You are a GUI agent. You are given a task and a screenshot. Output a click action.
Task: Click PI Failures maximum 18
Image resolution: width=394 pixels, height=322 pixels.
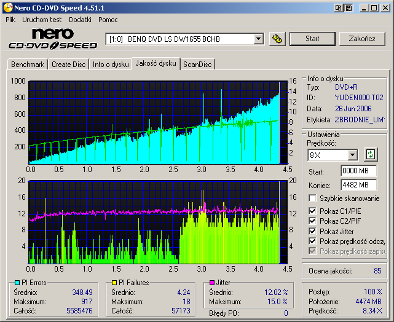pos(186,301)
